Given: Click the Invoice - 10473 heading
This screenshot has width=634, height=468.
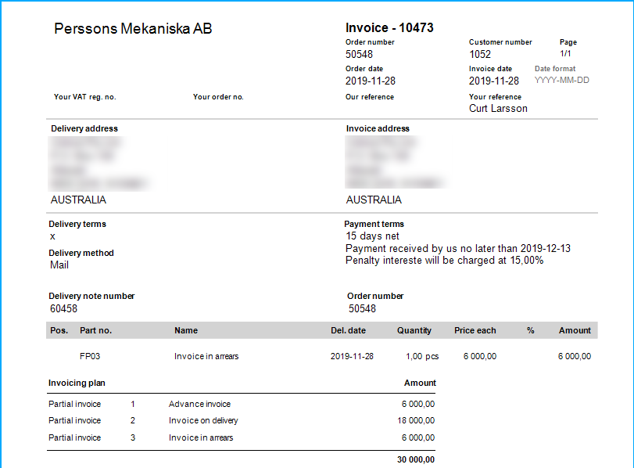Looking at the screenshot, I should click(x=389, y=28).
